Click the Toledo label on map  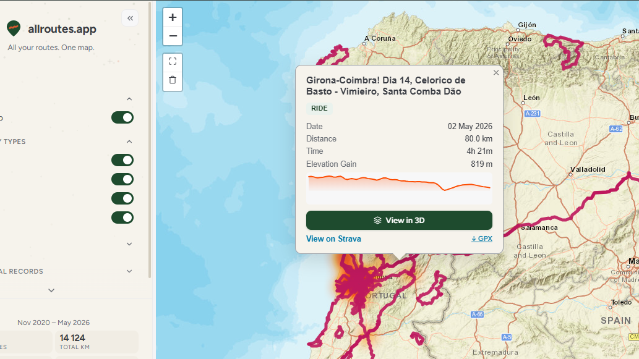(621, 302)
